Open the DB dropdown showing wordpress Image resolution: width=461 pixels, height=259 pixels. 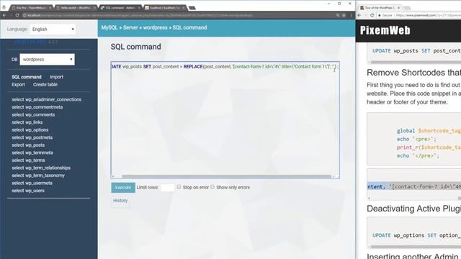(x=47, y=59)
